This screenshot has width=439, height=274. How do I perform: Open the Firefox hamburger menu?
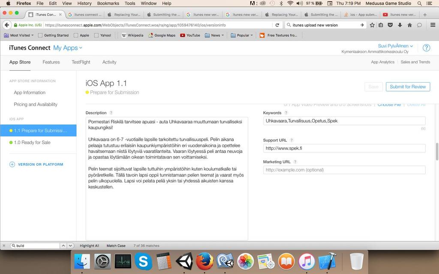tap(433, 25)
